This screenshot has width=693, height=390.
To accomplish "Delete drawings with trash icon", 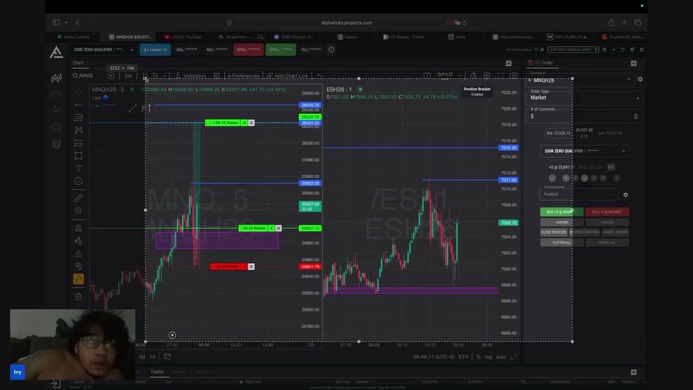I will [79, 296].
